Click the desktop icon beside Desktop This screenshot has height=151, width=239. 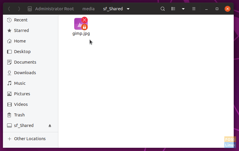[9, 52]
